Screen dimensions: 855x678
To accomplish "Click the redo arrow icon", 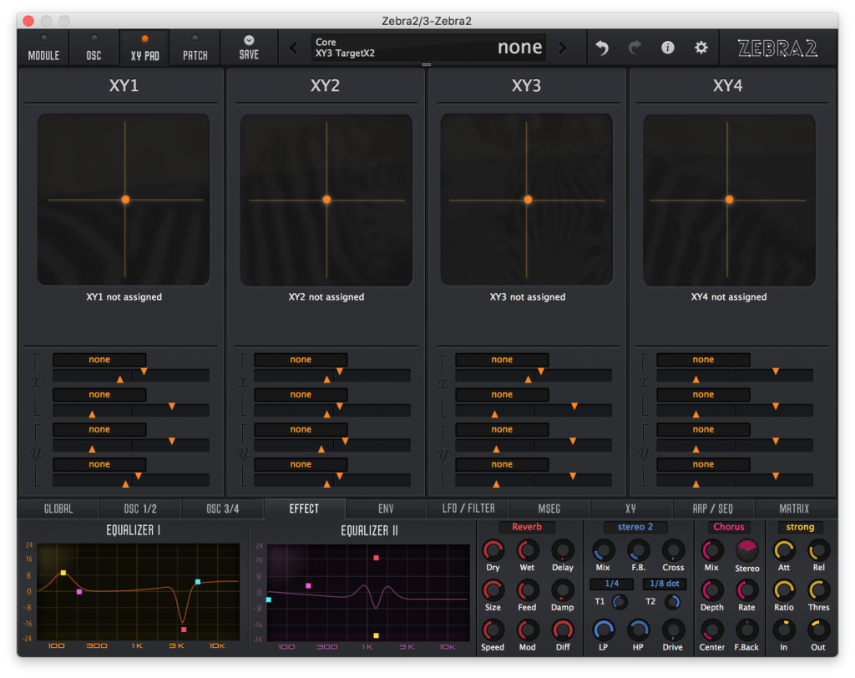I will coord(635,48).
